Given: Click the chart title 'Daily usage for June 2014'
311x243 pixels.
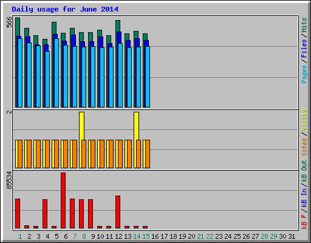Looking at the screenshot, I should click(x=65, y=9).
